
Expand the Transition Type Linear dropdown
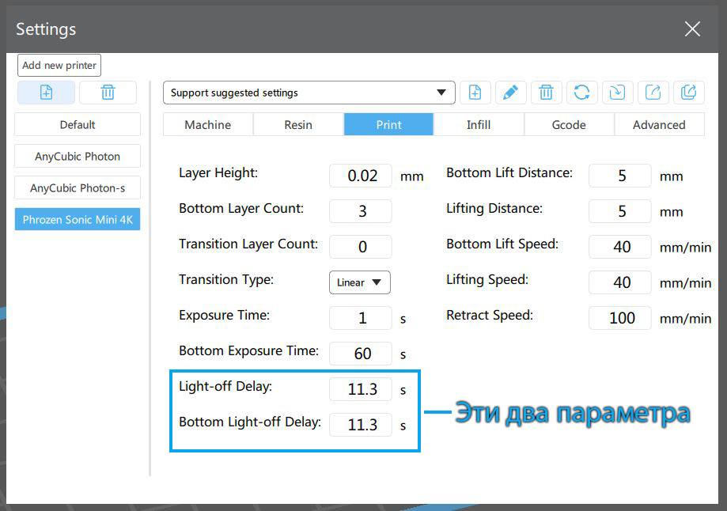coord(359,282)
